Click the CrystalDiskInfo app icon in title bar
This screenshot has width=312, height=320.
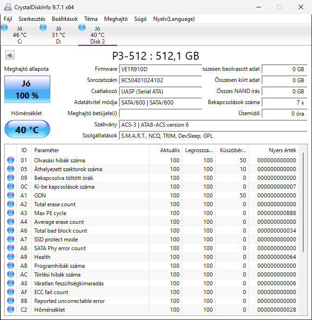click(x=8, y=7)
